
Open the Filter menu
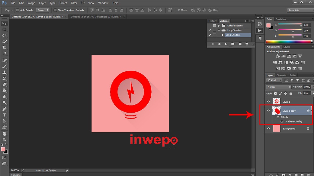click(x=74, y=3)
